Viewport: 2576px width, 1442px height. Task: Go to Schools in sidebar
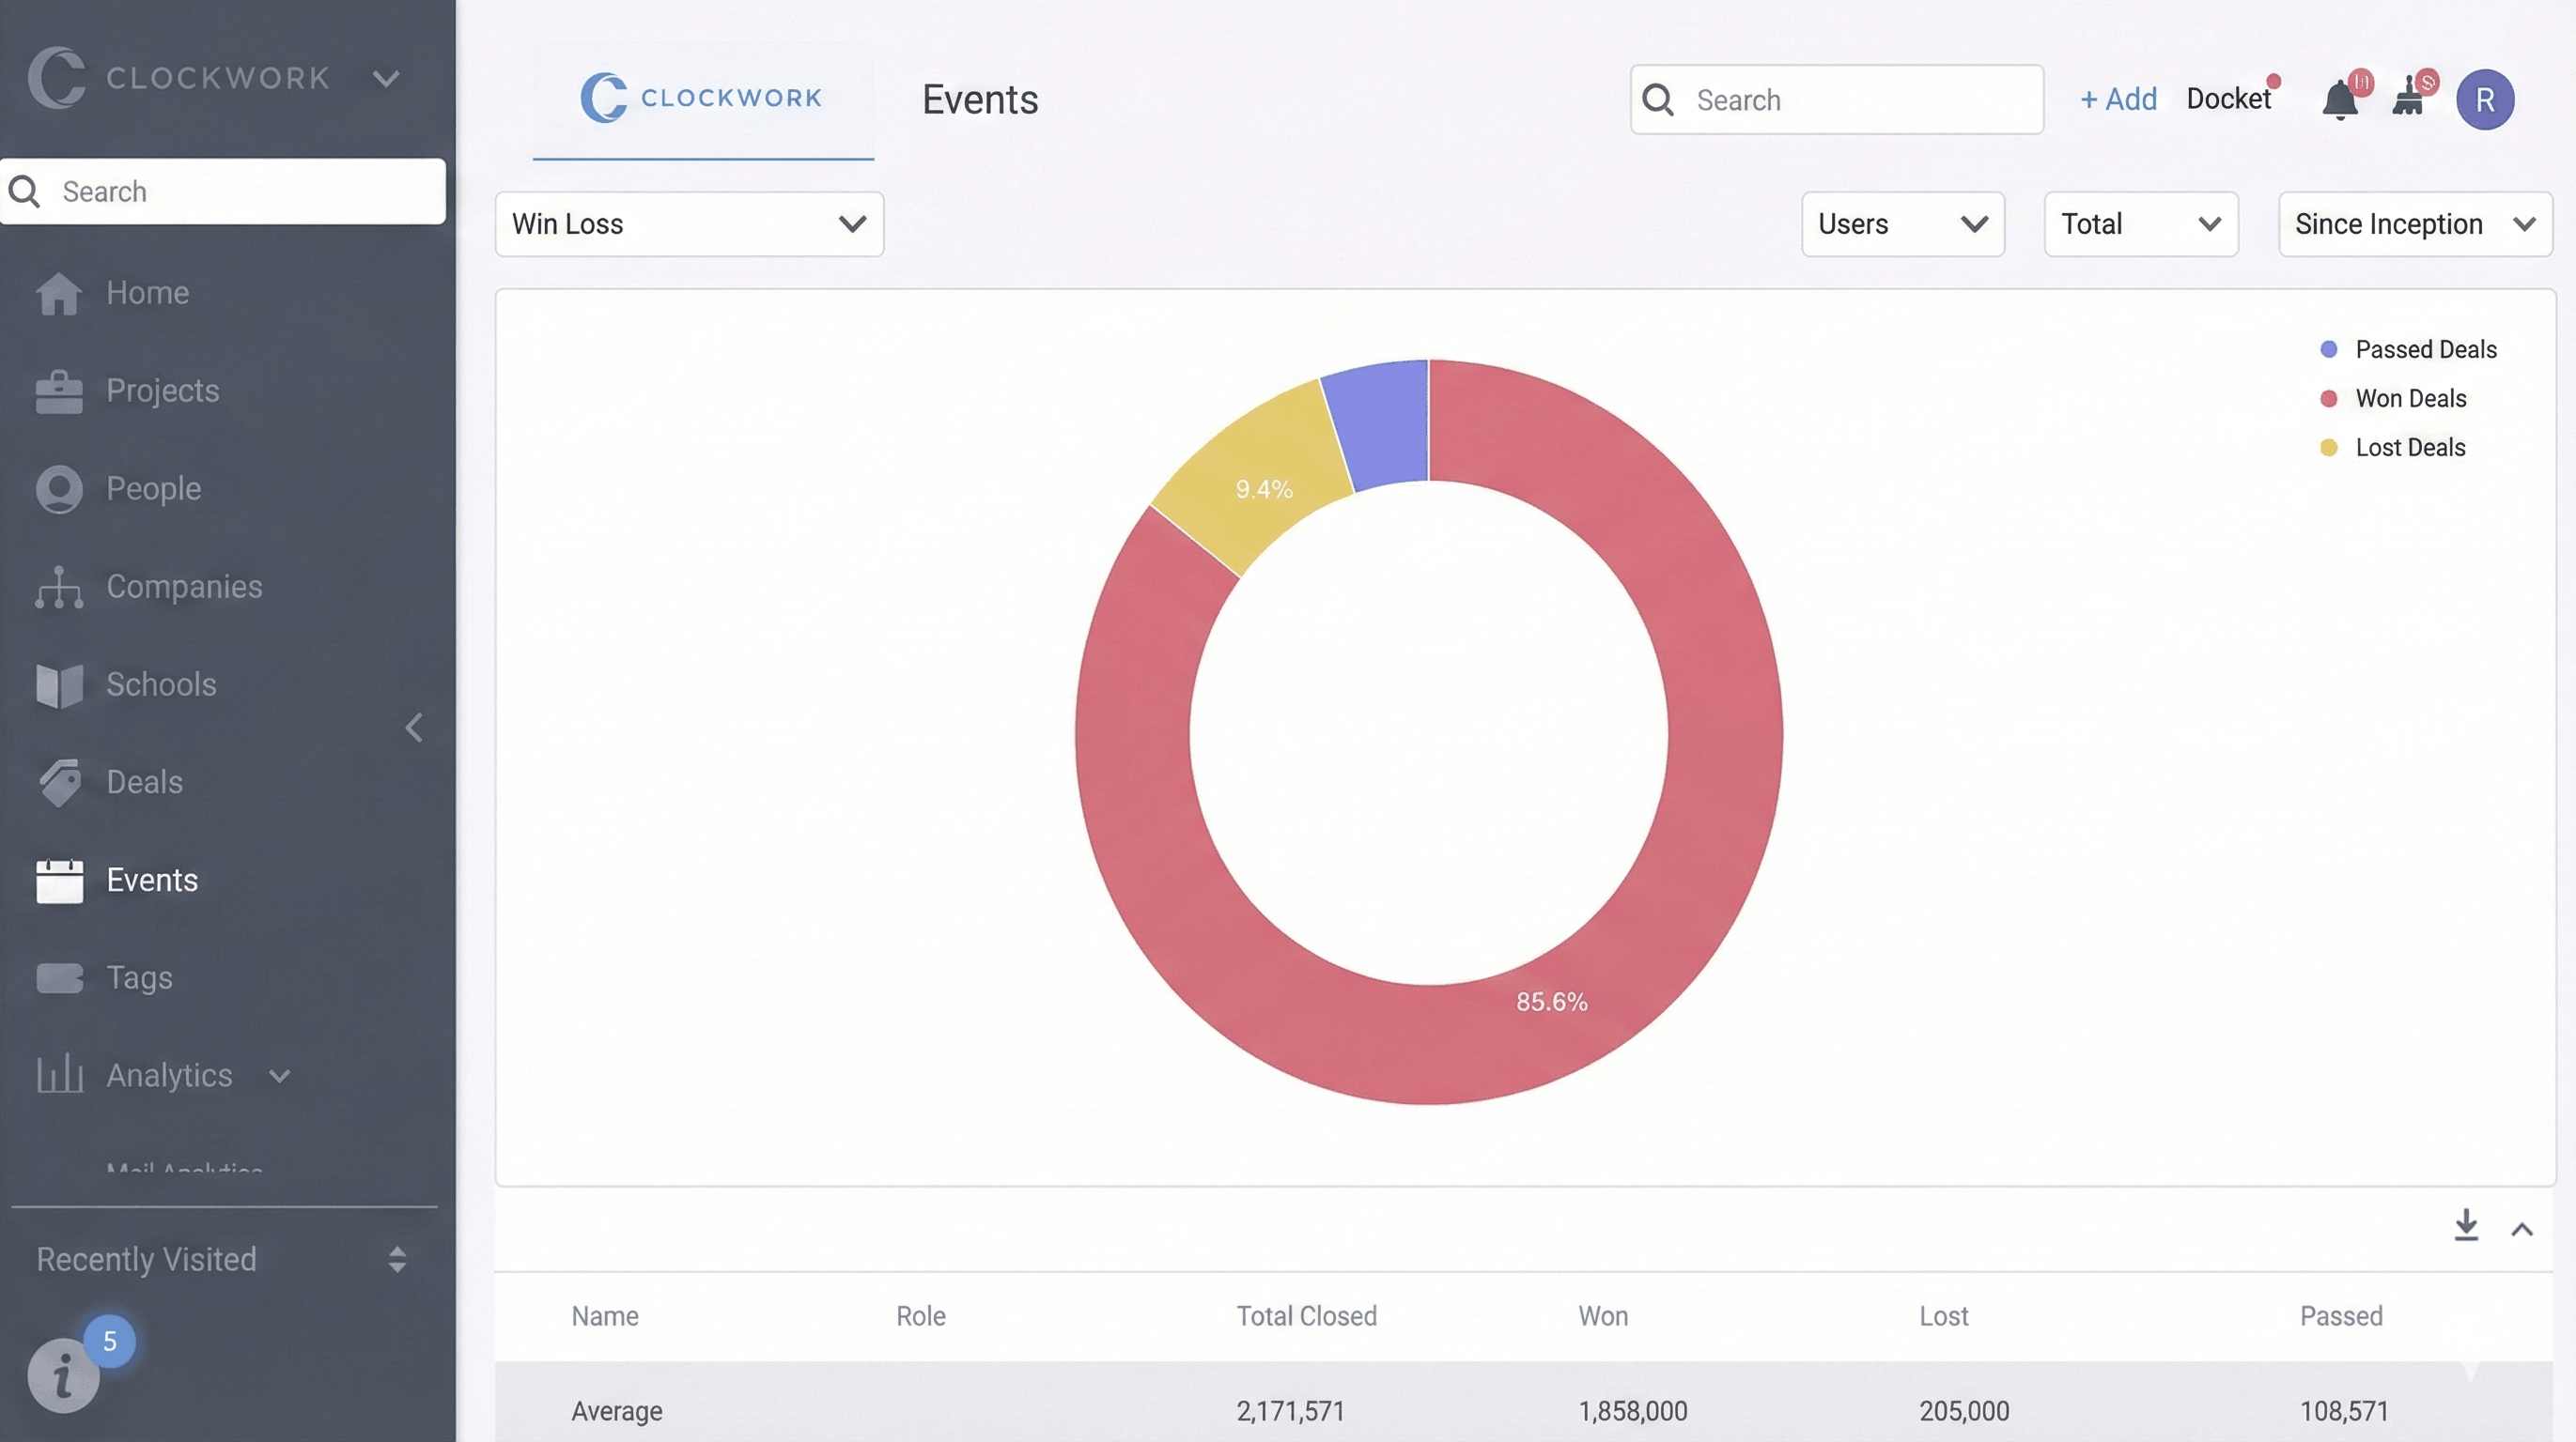[160, 684]
